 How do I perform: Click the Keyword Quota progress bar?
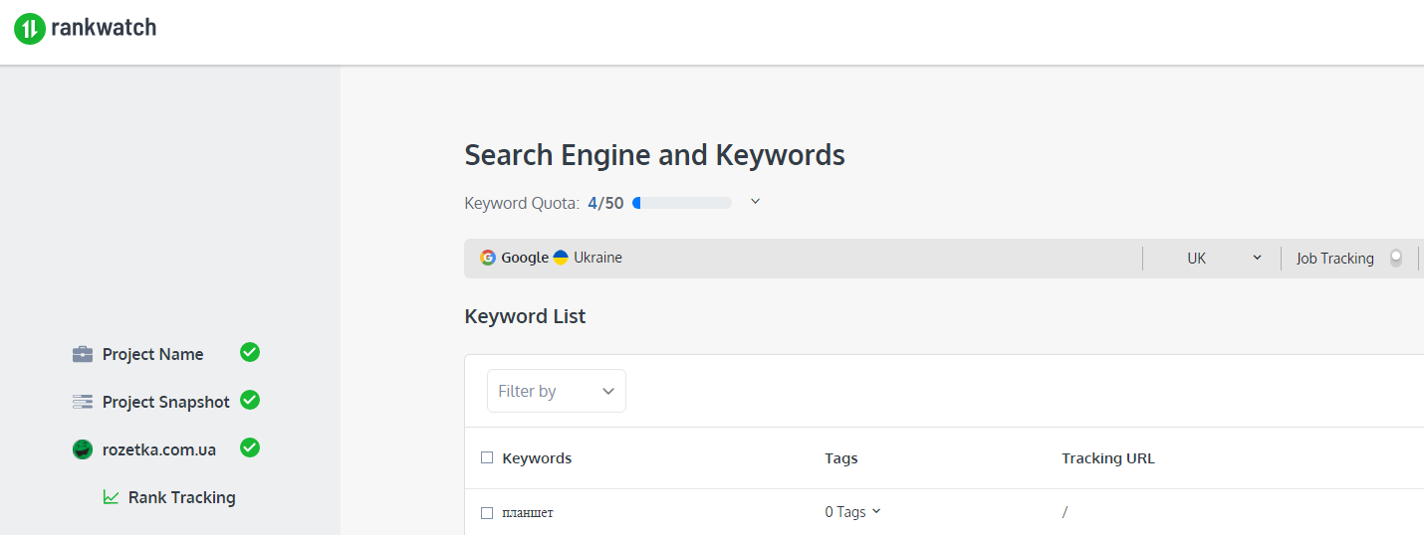pos(682,203)
